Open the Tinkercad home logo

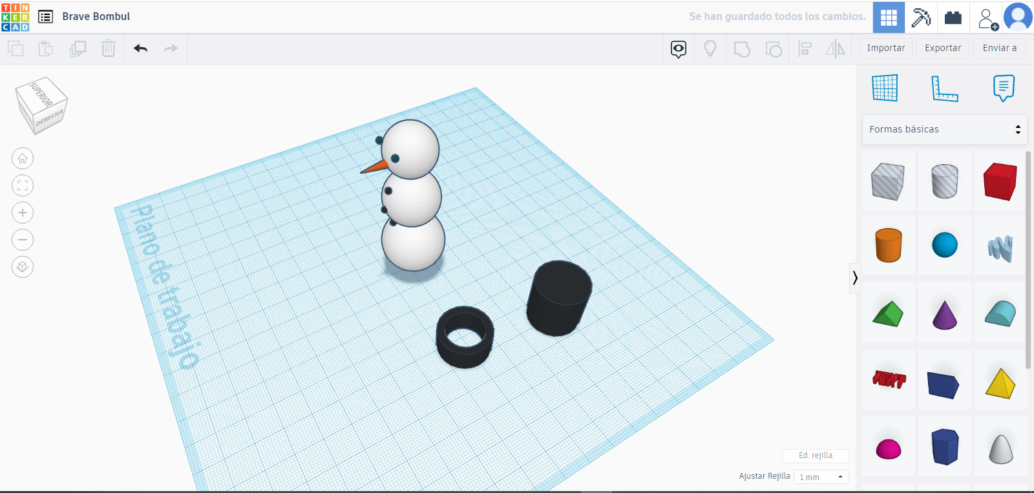coord(16,17)
